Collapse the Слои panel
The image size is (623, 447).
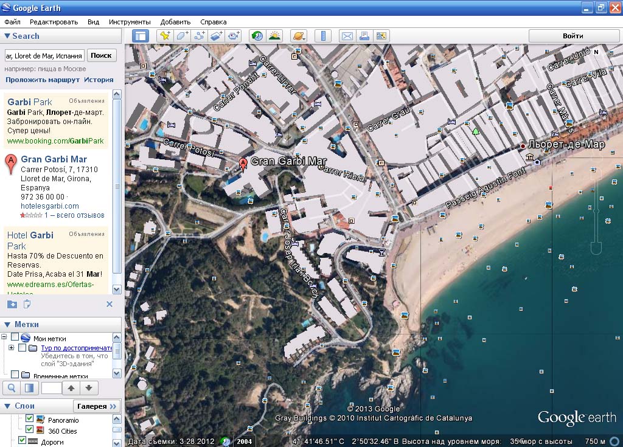(7, 406)
